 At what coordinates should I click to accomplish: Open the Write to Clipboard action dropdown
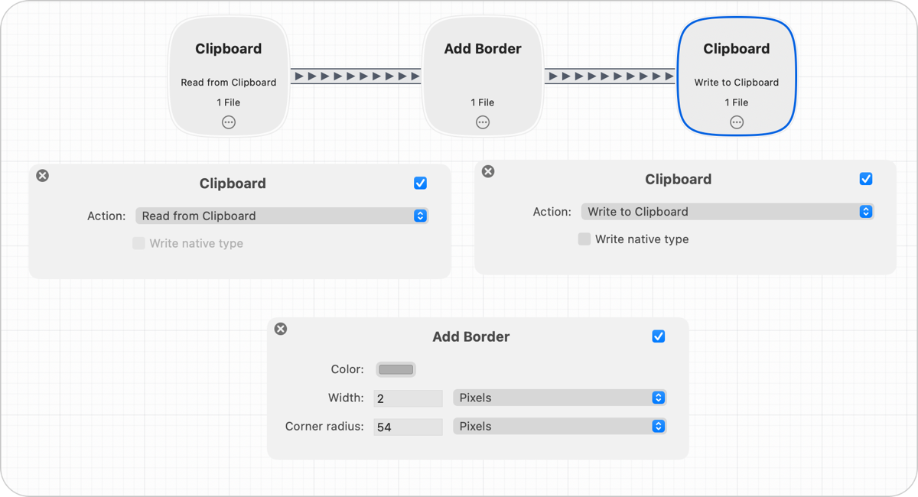click(728, 211)
